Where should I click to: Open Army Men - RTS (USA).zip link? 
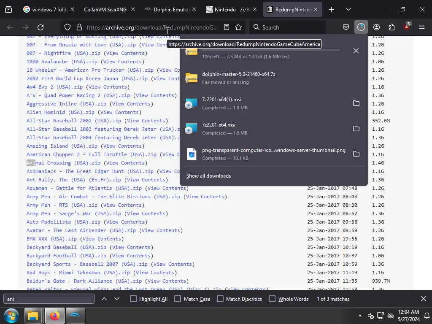(62, 205)
